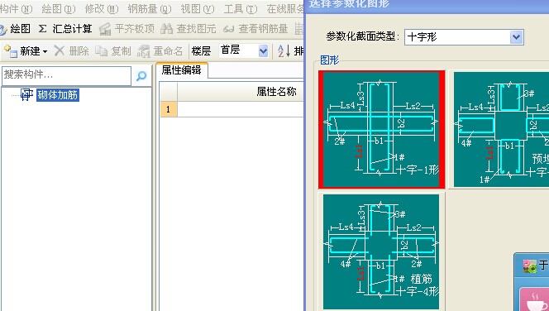Focus the 搜索构件 search field
The height and width of the screenshot is (311, 549).
click(x=66, y=75)
